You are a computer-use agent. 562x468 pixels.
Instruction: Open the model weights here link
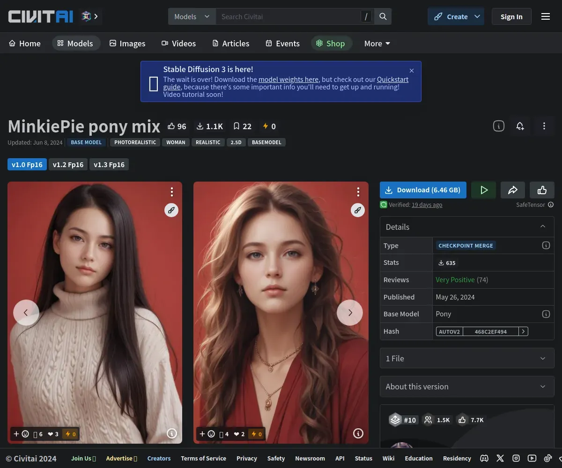point(288,80)
